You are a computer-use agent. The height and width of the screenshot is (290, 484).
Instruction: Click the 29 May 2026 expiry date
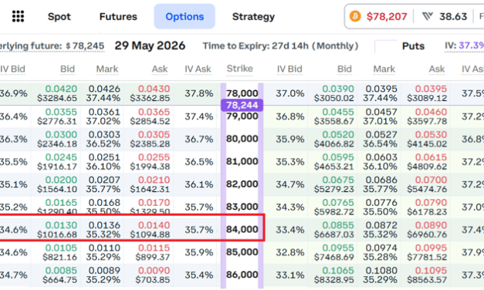click(x=150, y=46)
